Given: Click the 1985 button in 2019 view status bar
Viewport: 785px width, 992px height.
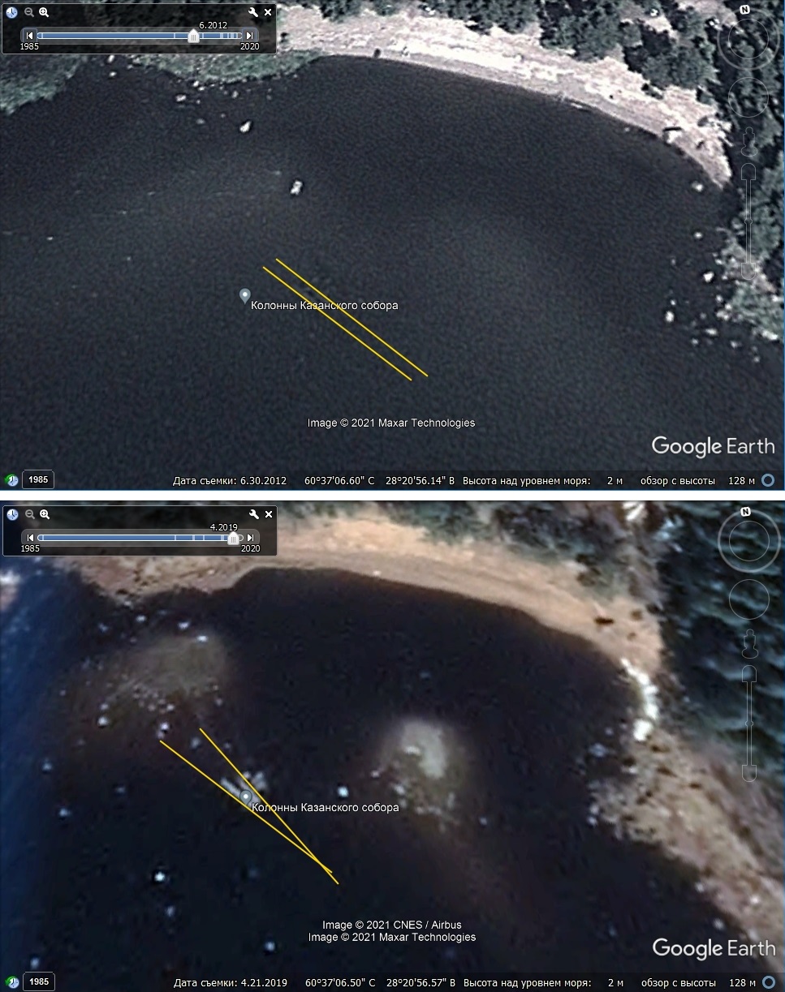Looking at the screenshot, I should coord(38,982).
